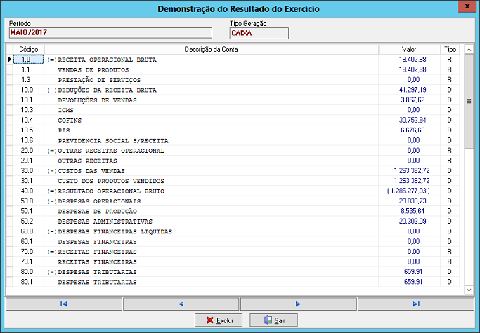Select code cell 70.0
480x333 pixels.
click(x=29, y=252)
